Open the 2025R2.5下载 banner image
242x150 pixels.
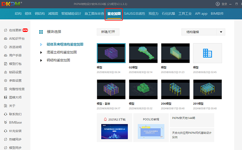point(115,131)
